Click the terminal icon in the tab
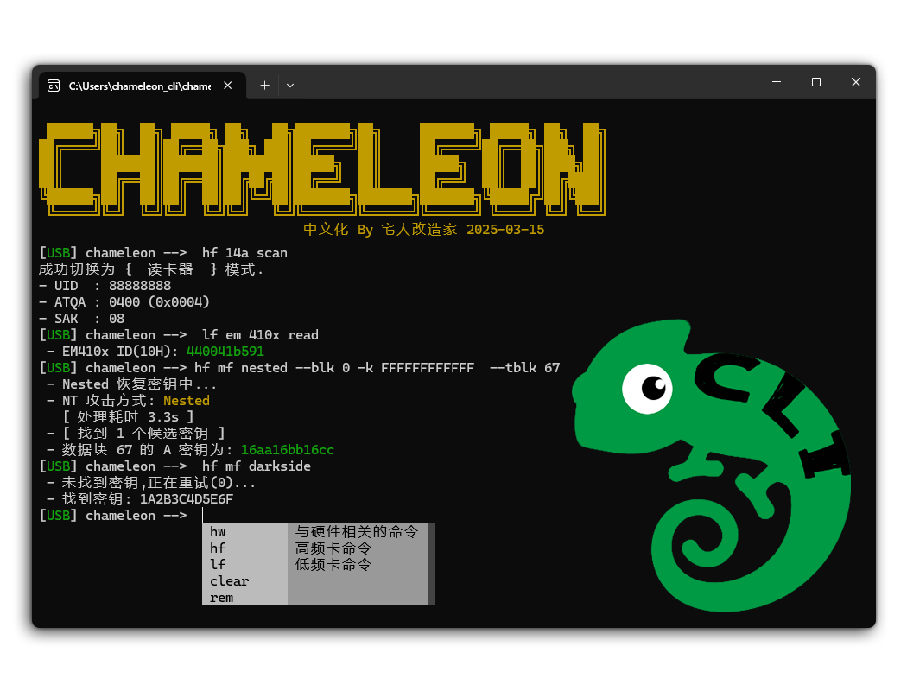 pos(54,86)
